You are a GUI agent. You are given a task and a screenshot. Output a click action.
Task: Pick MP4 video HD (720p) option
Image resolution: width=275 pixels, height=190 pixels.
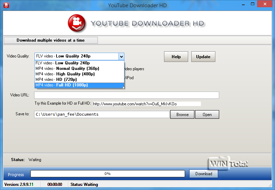(80, 80)
